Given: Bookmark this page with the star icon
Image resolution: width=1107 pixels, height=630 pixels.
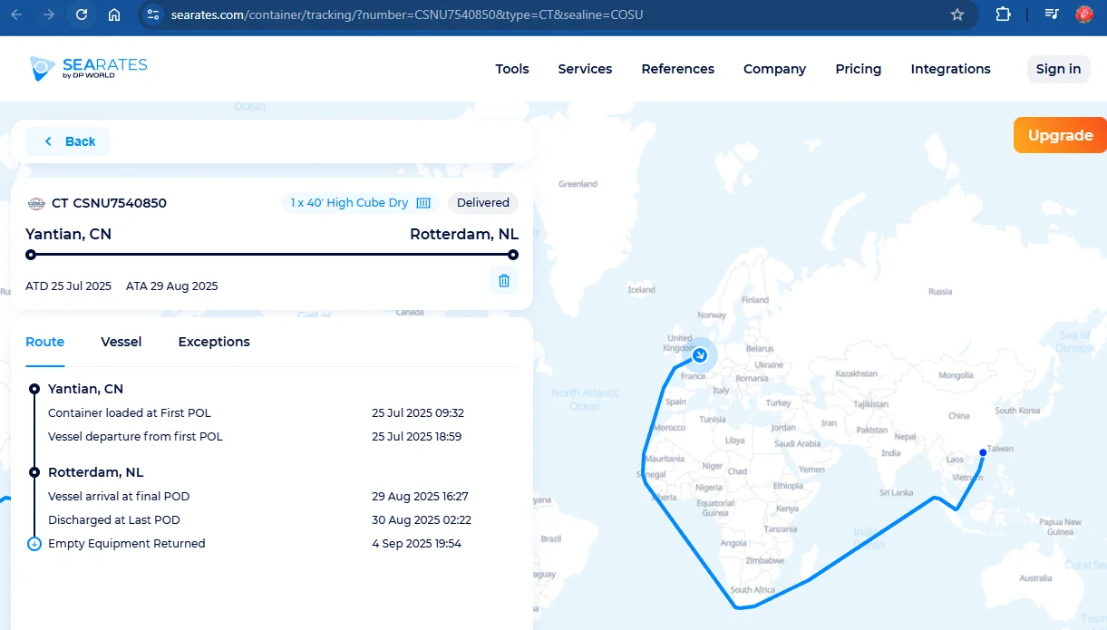Looking at the screenshot, I should pos(957,15).
